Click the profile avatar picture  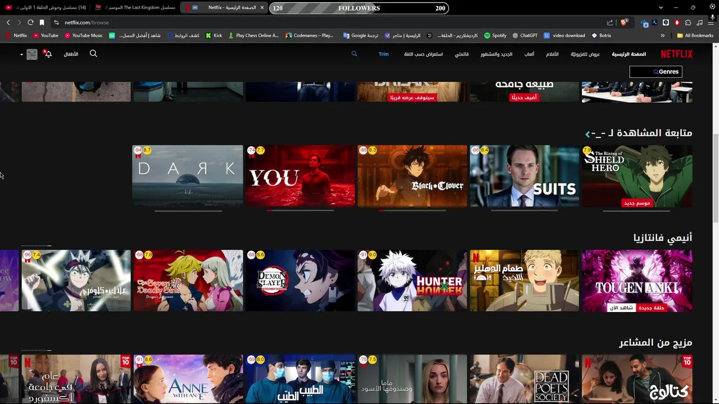coord(32,54)
